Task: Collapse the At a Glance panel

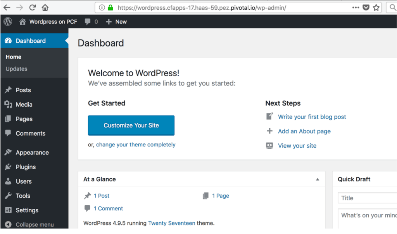Action: 318,179
